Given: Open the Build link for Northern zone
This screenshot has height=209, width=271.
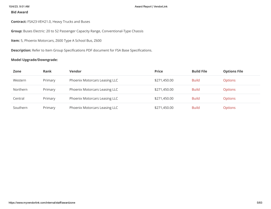Looking at the screenshot, I should 195,90.
